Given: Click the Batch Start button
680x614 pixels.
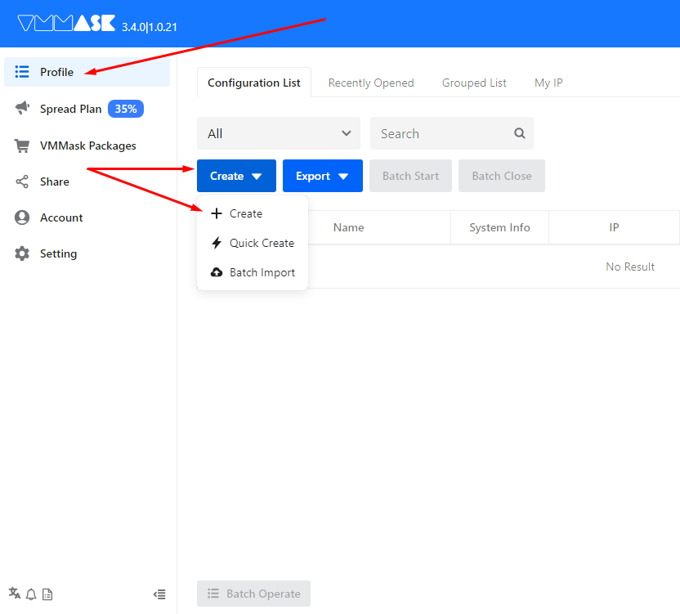Looking at the screenshot, I should [410, 176].
